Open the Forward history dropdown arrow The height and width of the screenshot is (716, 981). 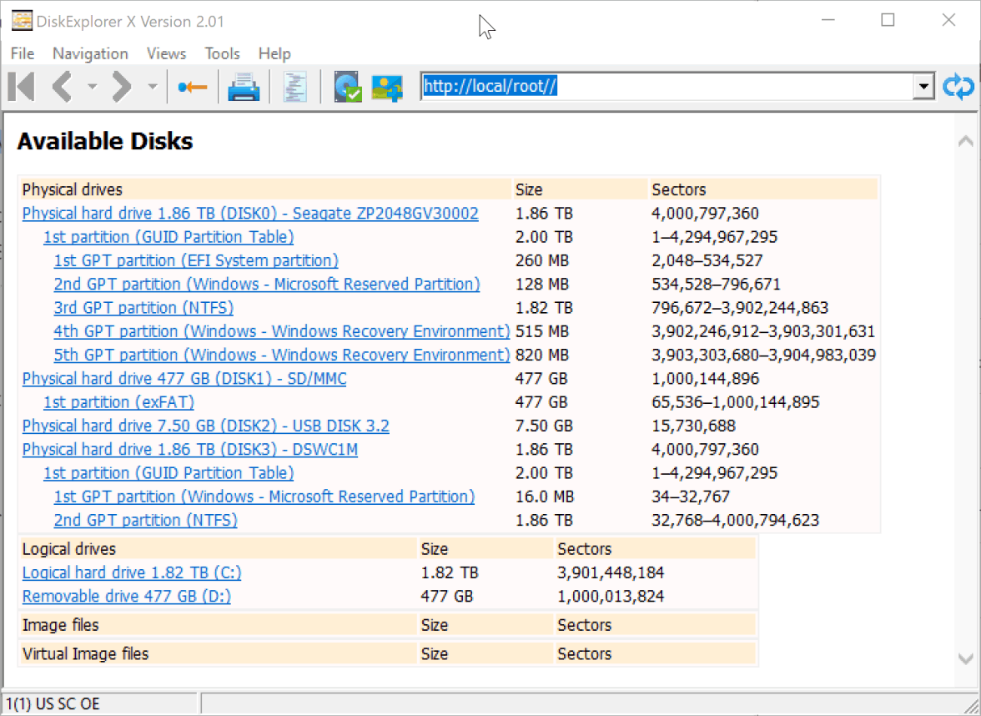click(152, 87)
